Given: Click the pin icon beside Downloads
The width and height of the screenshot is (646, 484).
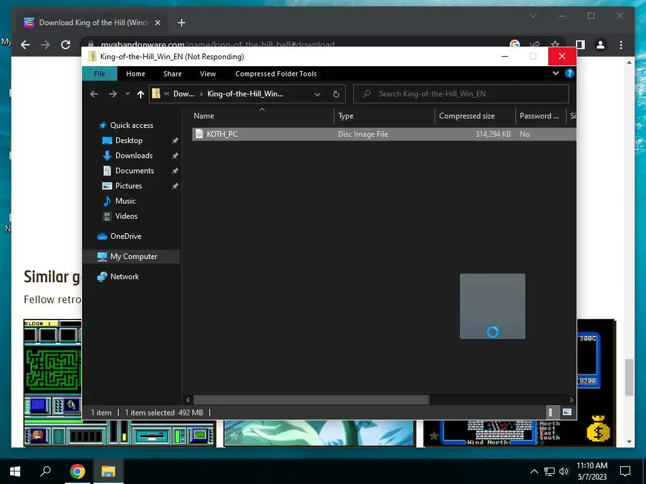Looking at the screenshot, I should 175,156.
